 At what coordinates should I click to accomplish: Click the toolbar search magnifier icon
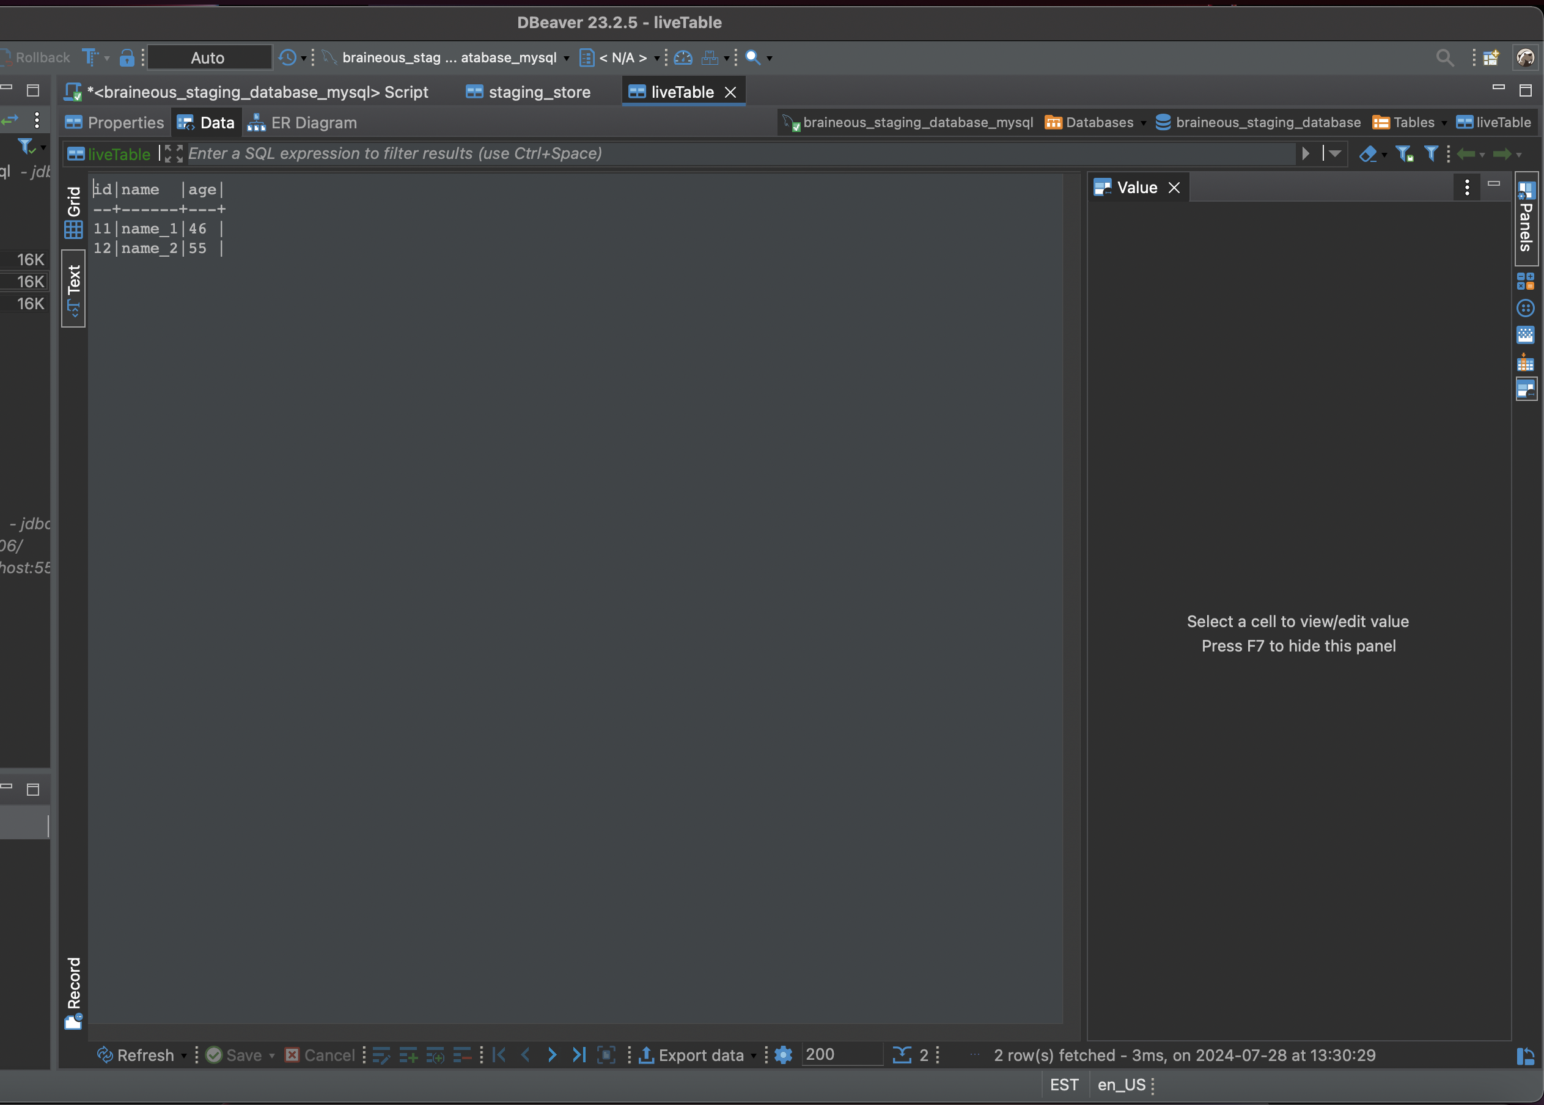(x=752, y=58)
